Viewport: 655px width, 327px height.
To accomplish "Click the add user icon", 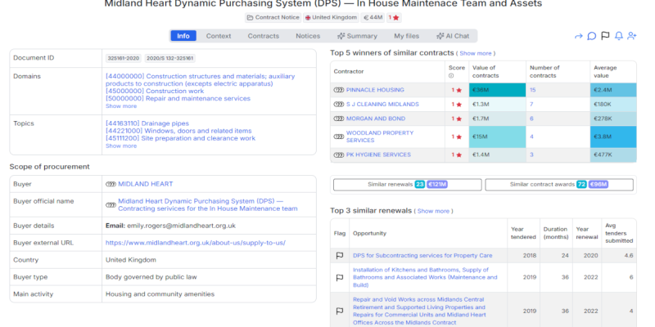I will point(632,36).
